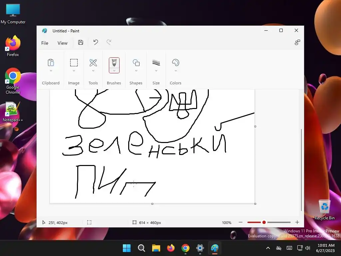Image resolution: width=341 pixels, height=256 pixels.
Task: Click the Brushes group label
Action: pyautogui.click(x=114, y=83)
